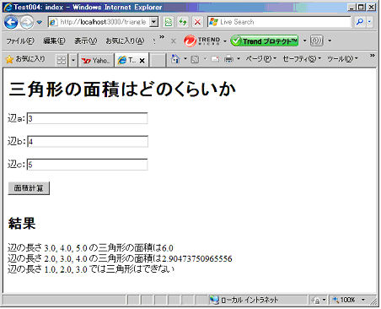
Task: Click the Home house icon
Action: point(175,59)
